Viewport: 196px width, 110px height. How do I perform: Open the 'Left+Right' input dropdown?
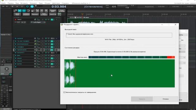pyautogui.click(x=38, y=22)
